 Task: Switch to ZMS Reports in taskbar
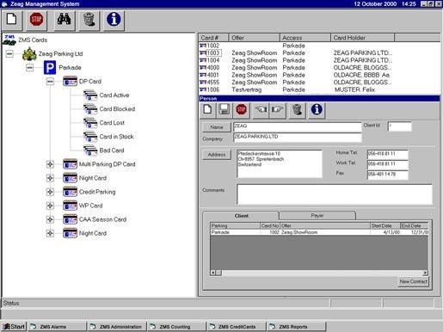click(296, 327)
